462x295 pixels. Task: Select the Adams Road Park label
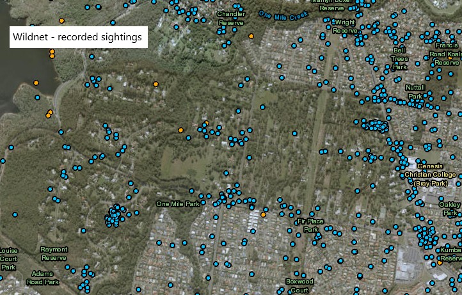pyautogui.click(x=43, y=278)
